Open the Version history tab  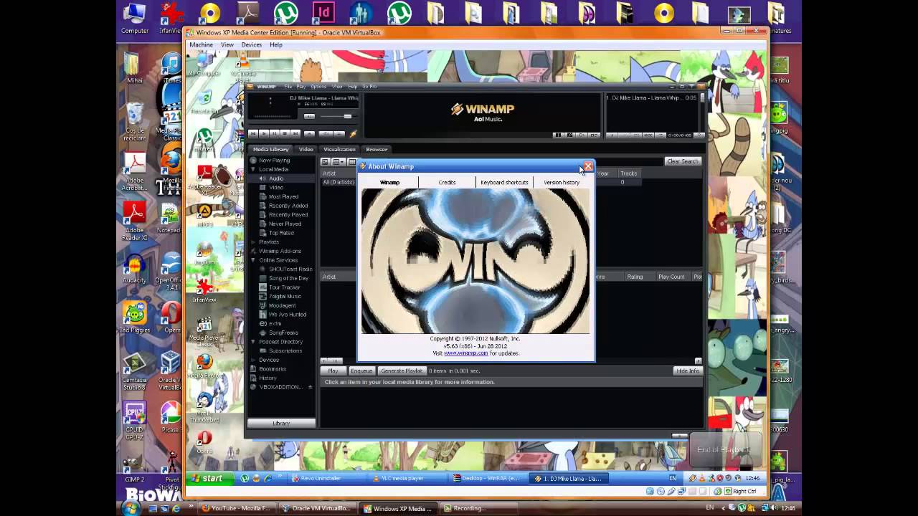pos(562,182)
